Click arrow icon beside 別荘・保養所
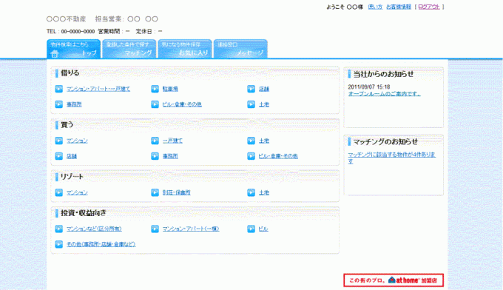The height and width of the screenshot is (290, 503). [x=155, y=192]
